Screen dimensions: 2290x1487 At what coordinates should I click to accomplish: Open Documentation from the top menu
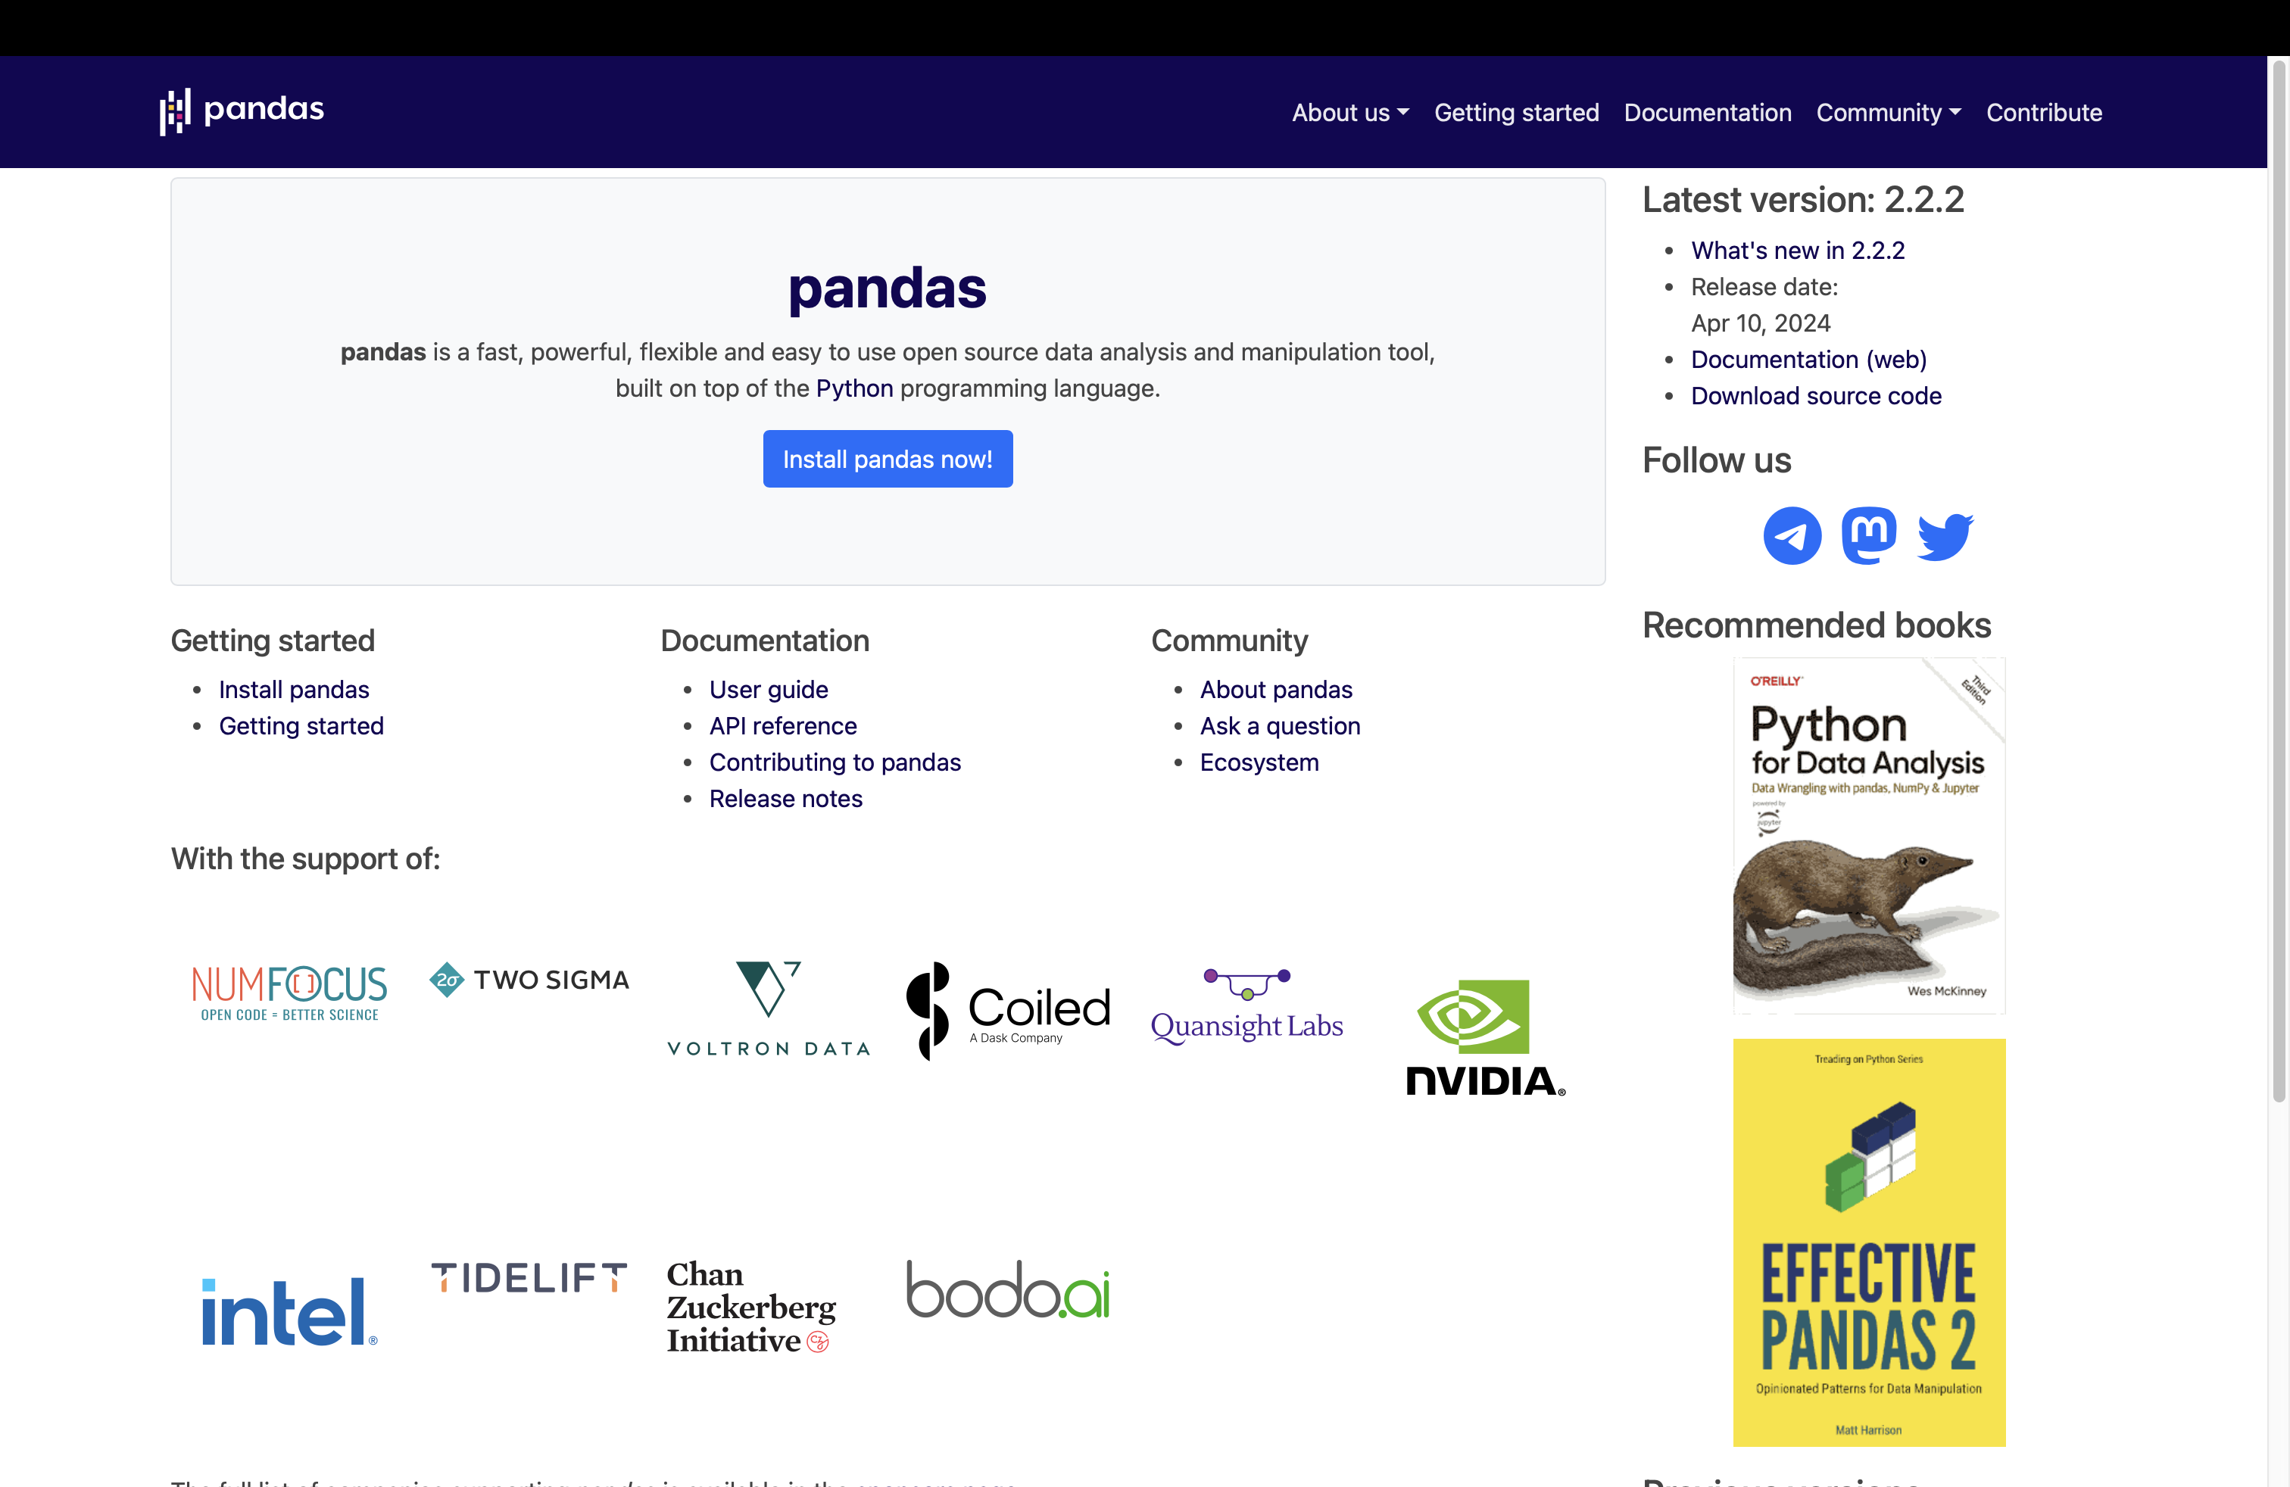pos(1707,113)
